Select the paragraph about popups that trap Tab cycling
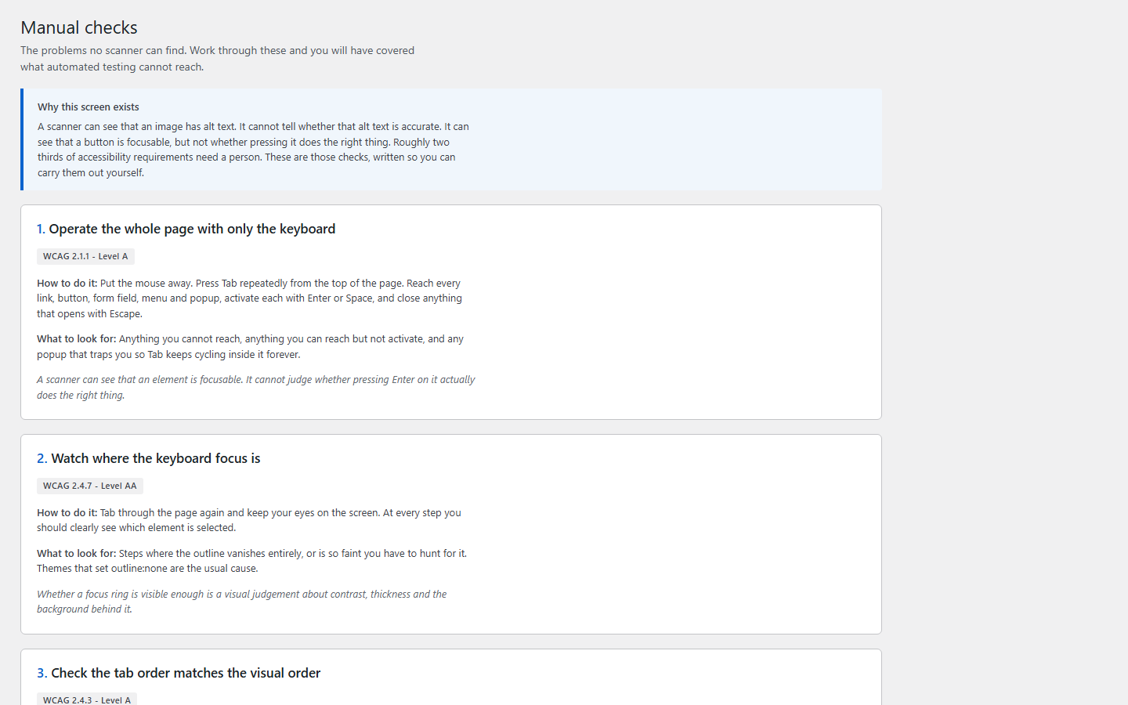The height and width of the screenshot is (705, 1128). tap(251, 347)
